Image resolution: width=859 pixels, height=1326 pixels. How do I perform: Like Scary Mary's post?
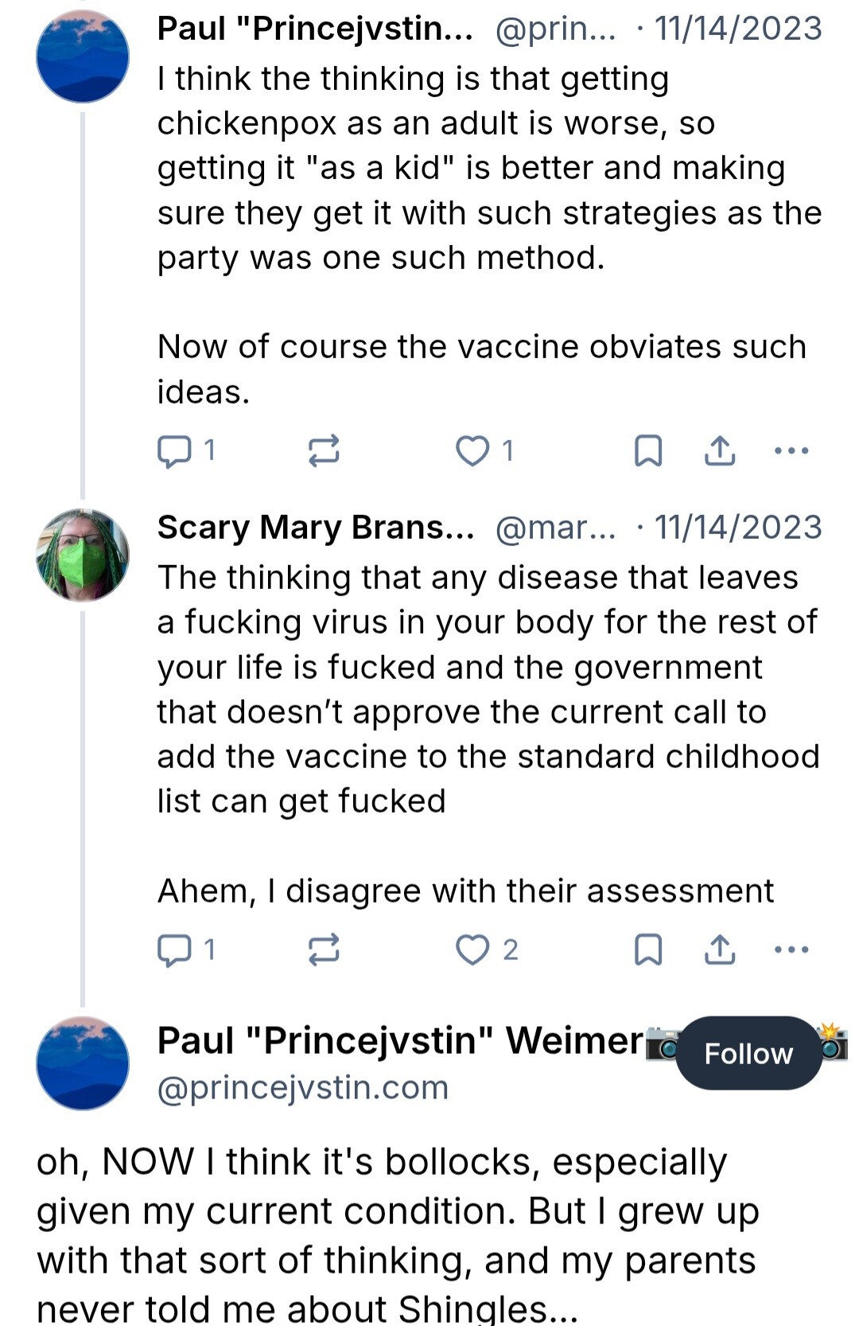pyautogui.click(x=472, y=950)
